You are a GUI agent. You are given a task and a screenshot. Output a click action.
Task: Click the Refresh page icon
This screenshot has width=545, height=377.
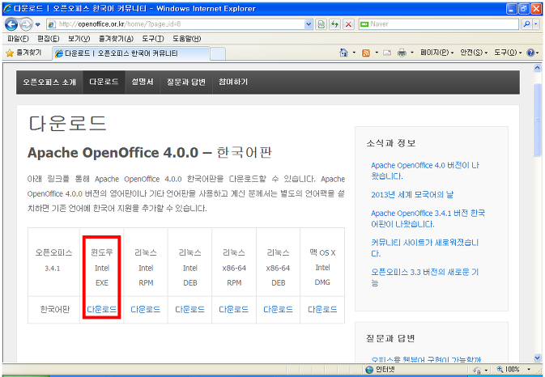coord(334,24)
